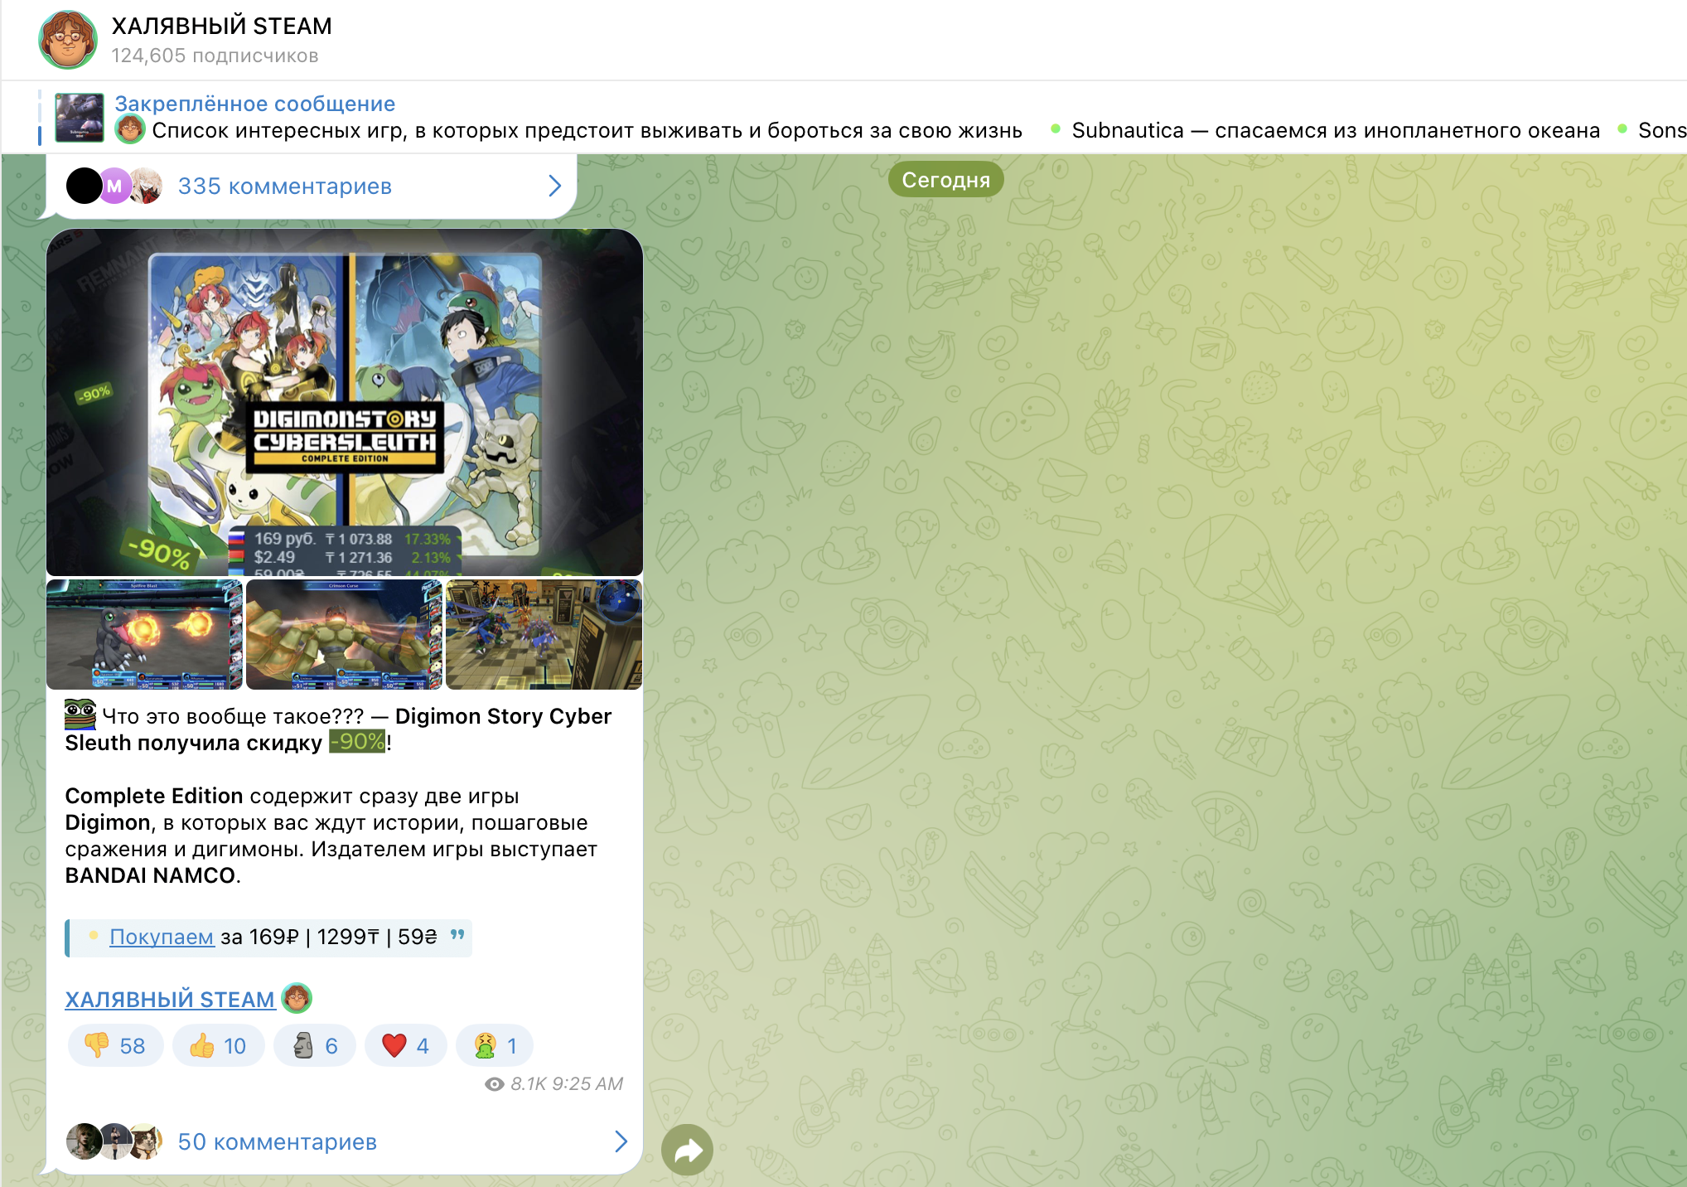1687x1187 pixels.
Task: Click the black commenter avatar
Action: (84, 186)
